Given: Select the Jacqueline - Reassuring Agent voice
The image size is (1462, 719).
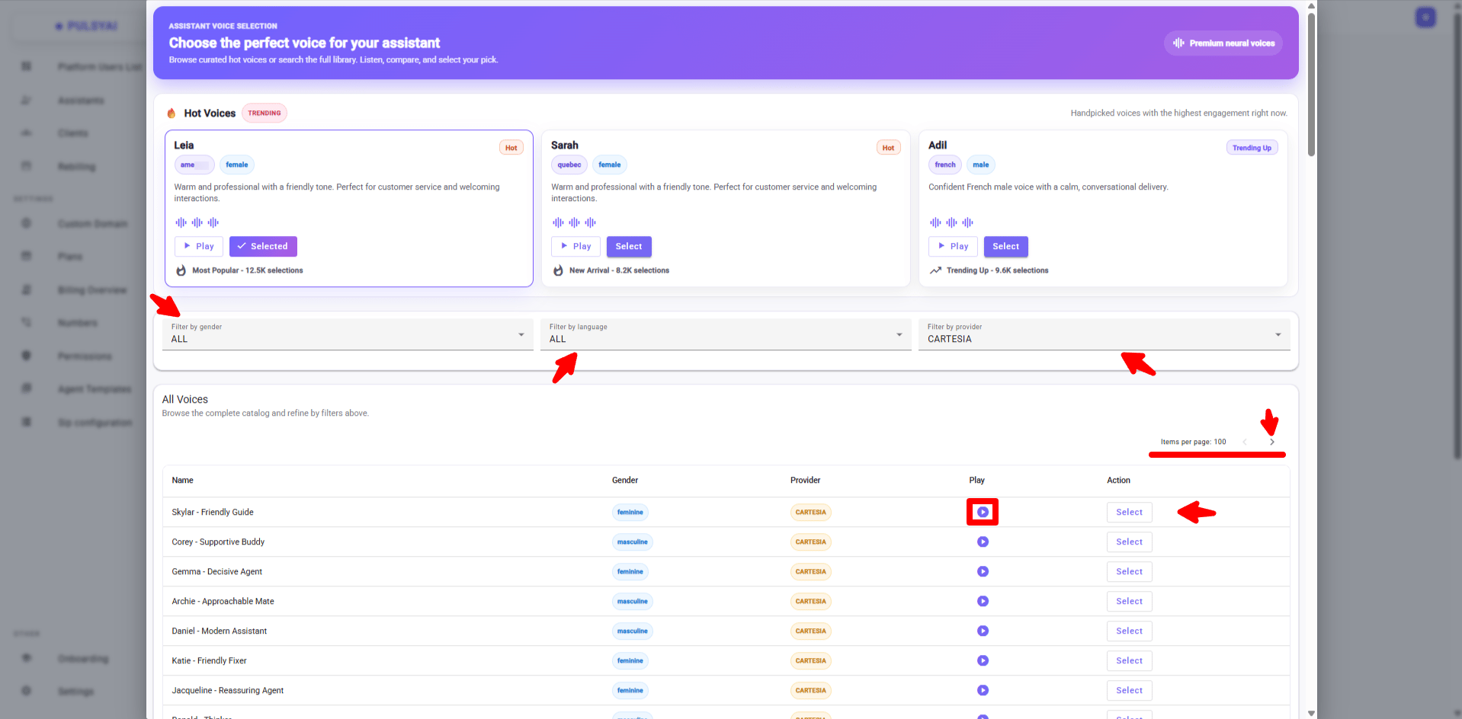Looking at the screenshot, I should 1129,690.
